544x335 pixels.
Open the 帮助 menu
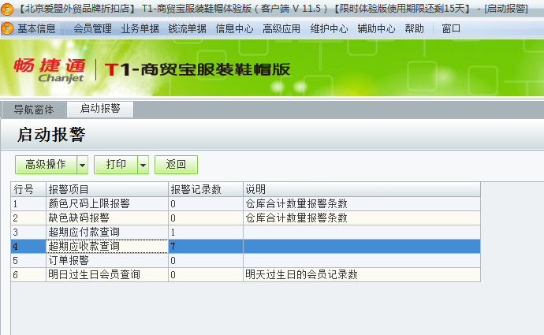tap(414, 29)
